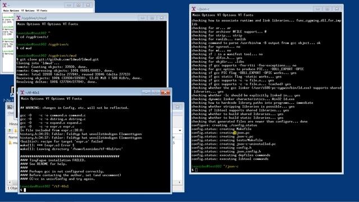Click 'TinyFugue installation FAILED.' line
The image size is (359, 202).
point(53,160)
